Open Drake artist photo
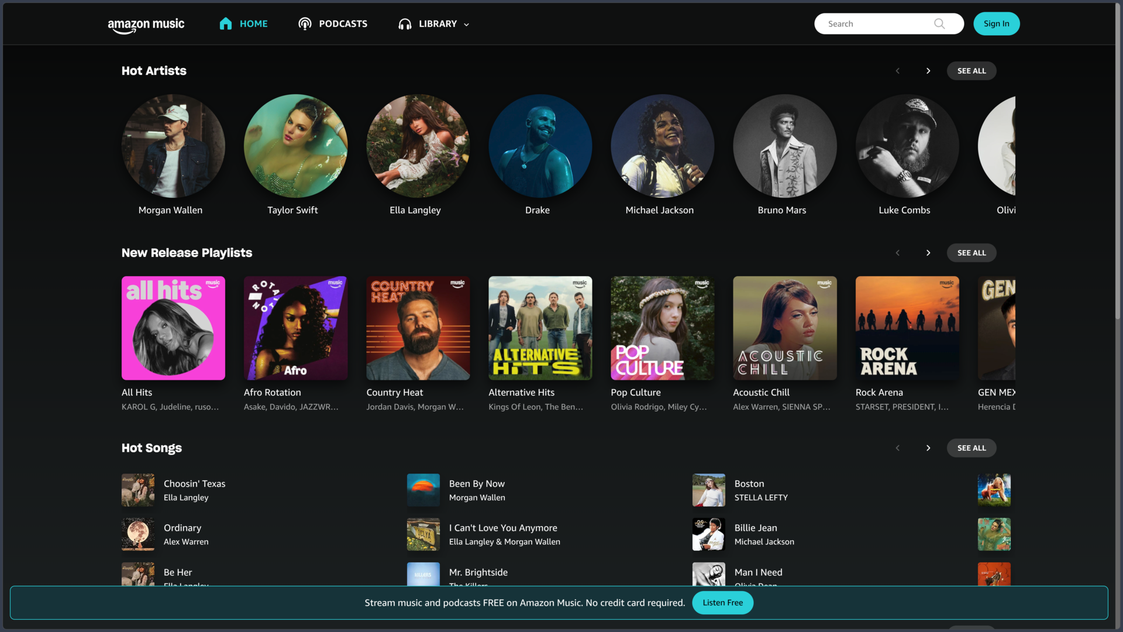Viewport: 1123px width, 632px height. pyautogui.click(x=540, y=146)
